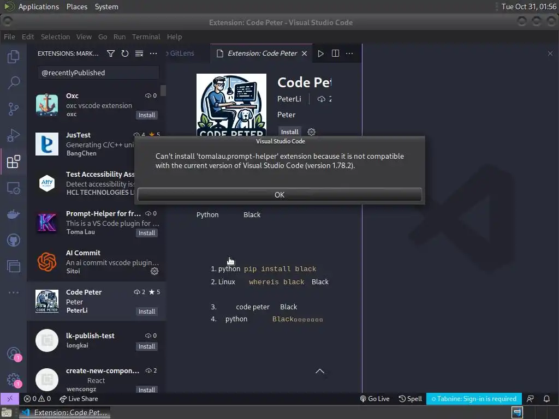Image resolution: width=559 pixels, height=419 pixels.
Task: Install the Oxc extension
Action: click(x=147, y=115)
